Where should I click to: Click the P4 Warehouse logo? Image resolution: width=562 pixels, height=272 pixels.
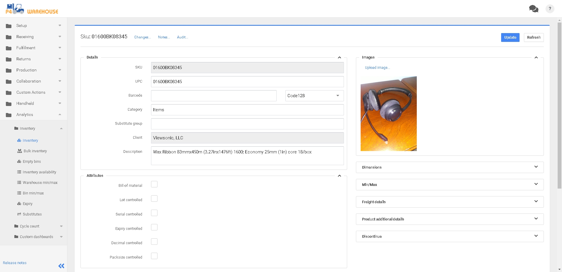[x=32, y=9]
